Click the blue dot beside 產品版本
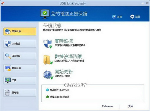This screenshot has width=150, height=111. 47,90
